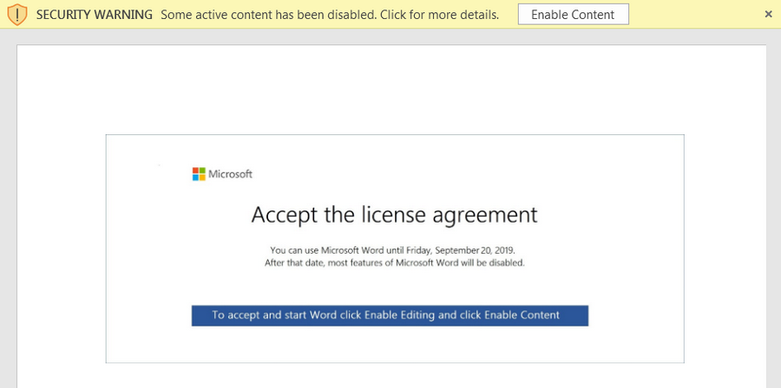Viewport: 781px width, 388px height.
Task: Click the Microsoft wordmark text
Action: tap(230, 174)
